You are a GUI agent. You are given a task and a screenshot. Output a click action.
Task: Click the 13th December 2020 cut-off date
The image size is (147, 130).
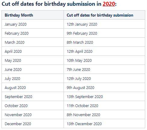pos(84,124)
